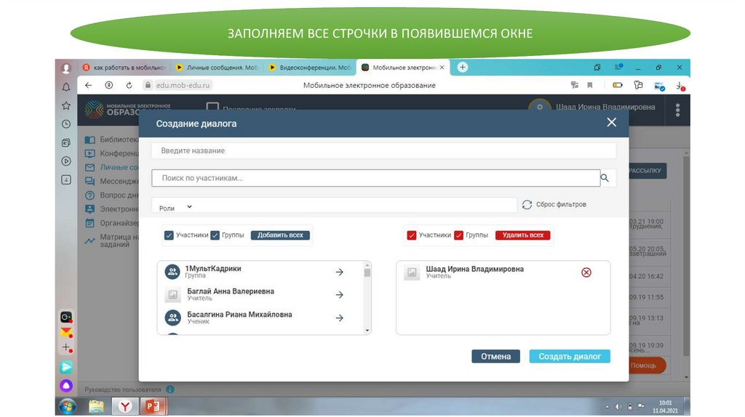Focus the Поиск по участникам search field
Screen dimensions: 745x417
pyautogui.click(x=376, y=178)
